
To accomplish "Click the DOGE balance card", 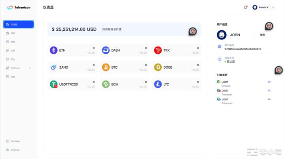I will click(x=176, y=67).
